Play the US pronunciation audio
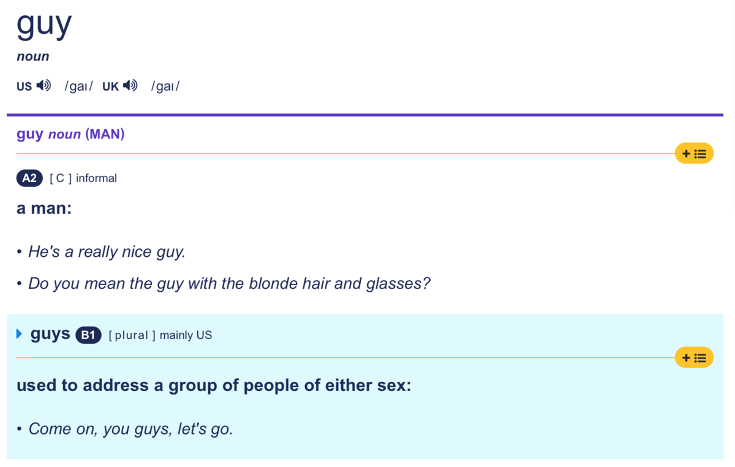 pyautogui.click(x=43, y=86)
